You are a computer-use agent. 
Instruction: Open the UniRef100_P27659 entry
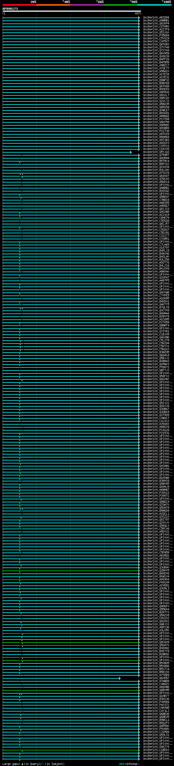(156, 322)
